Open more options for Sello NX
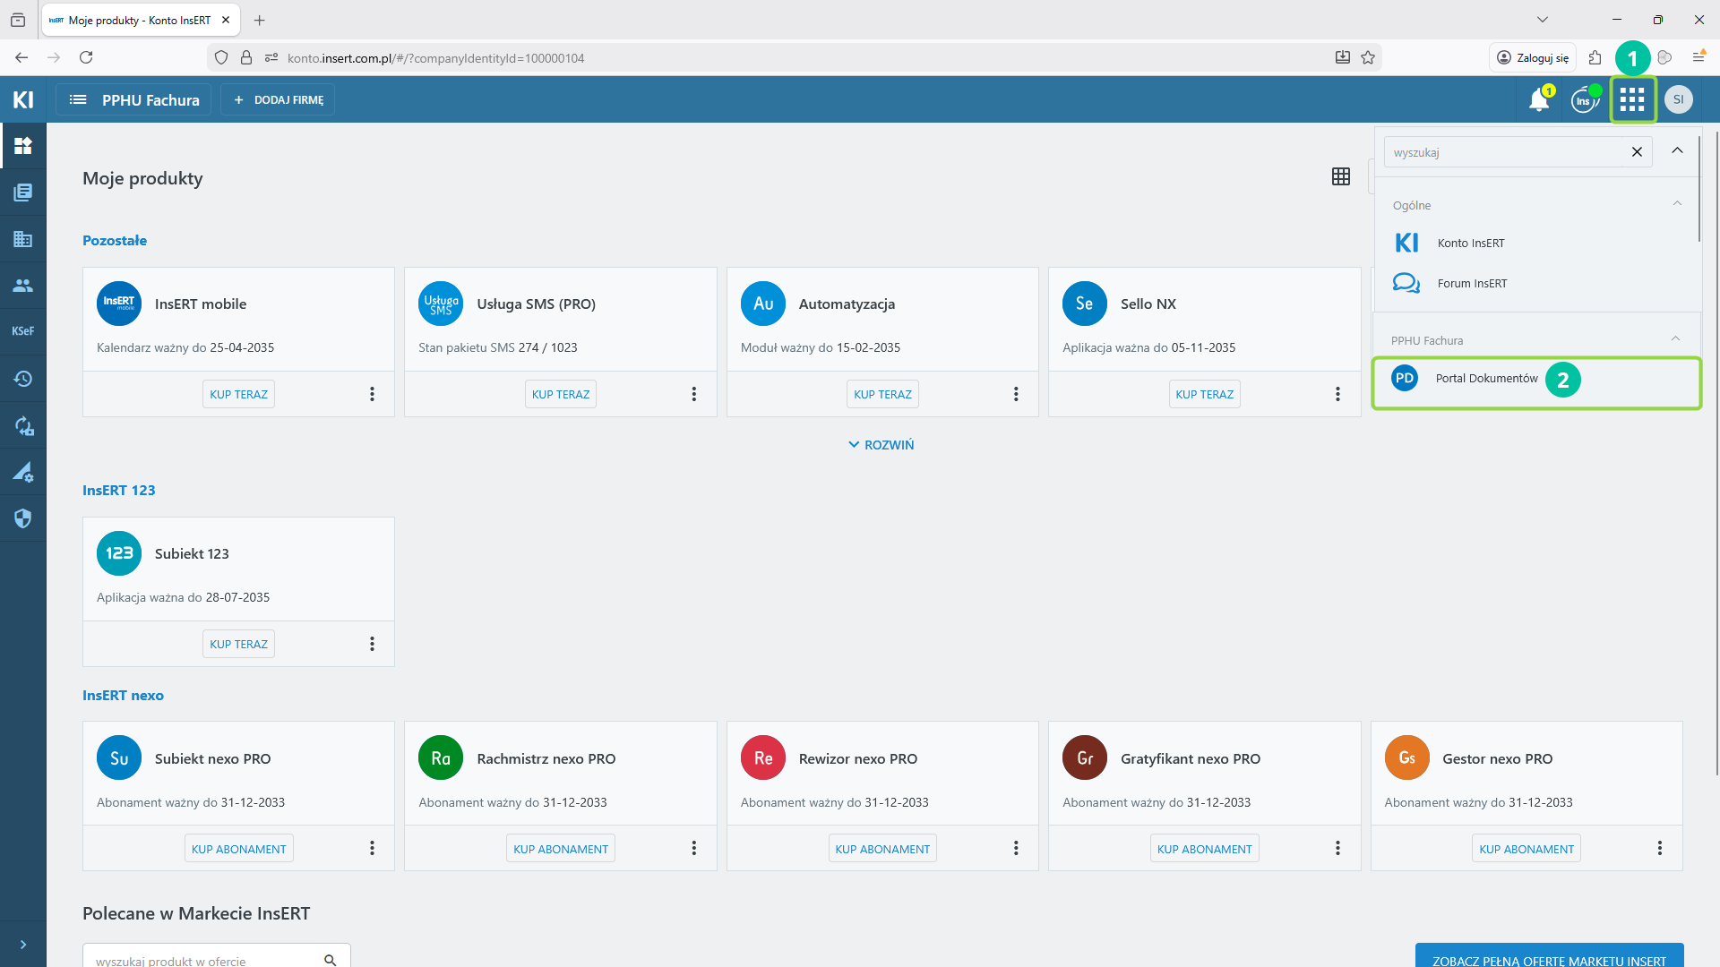The height and width of the screenshot is (967, 1720). [x=1337, y=394]
